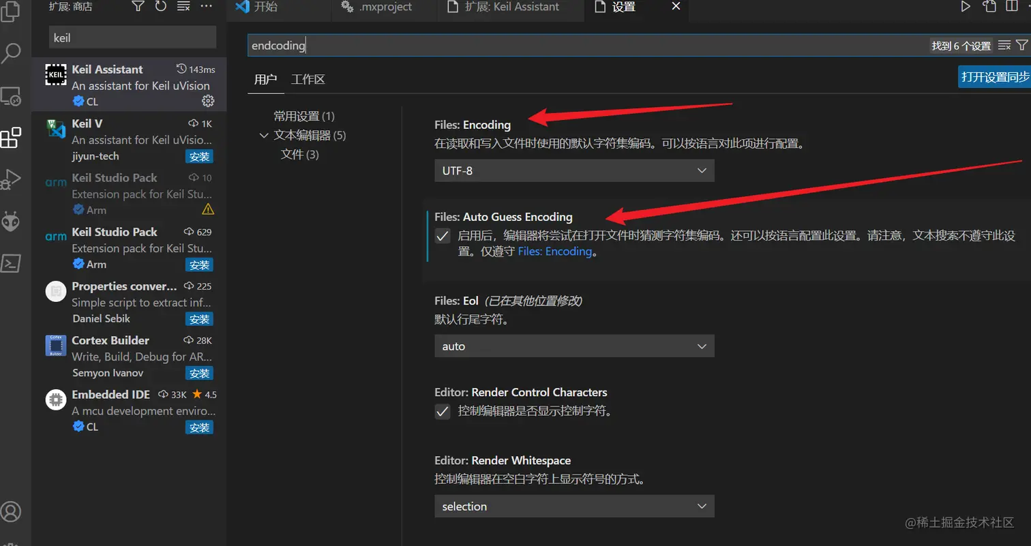This screenshot has width=1031, height=546.
Task: Click 打开设置同步 button
Action: coord(994,77)
